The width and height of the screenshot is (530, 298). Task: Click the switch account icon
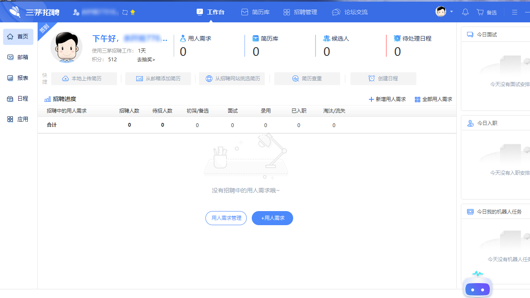(x=124, y=12)
